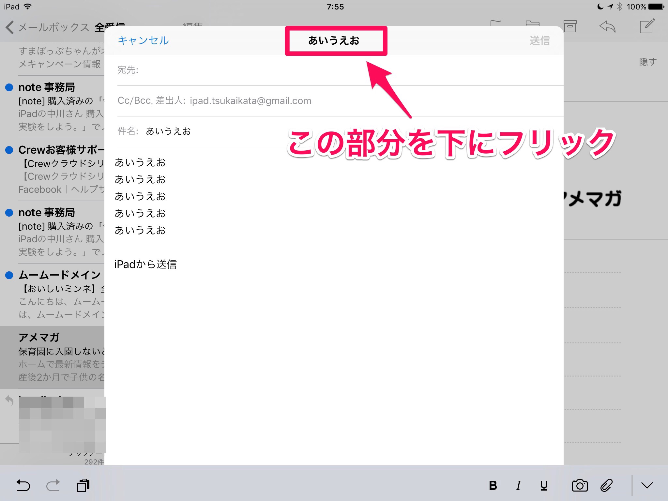668x501 pixels.
Task: Tap the paste clipboard icon
Action: pyautogui.click(x=83, y=485)
